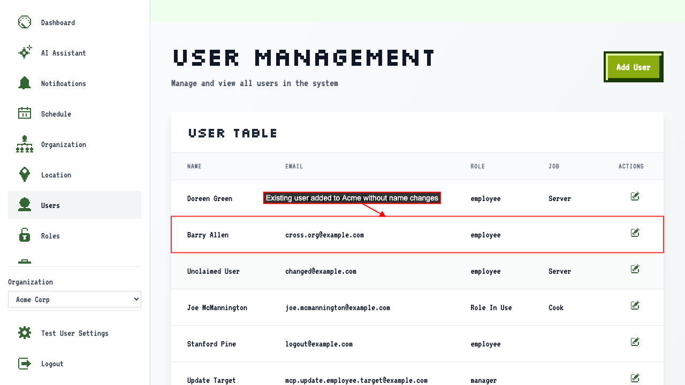Click the User Table heading
The height and width of the screenshot is (385, 685).
pos(233,133)
